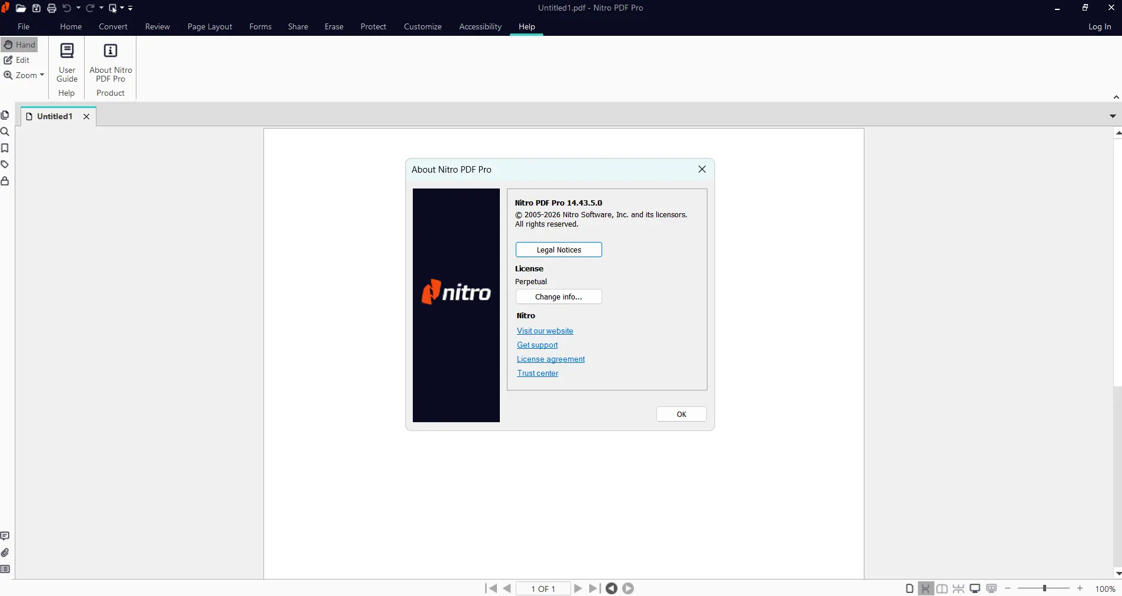Click the Legal Notices button
This screenshot has width=1122, height=596.
559,250
